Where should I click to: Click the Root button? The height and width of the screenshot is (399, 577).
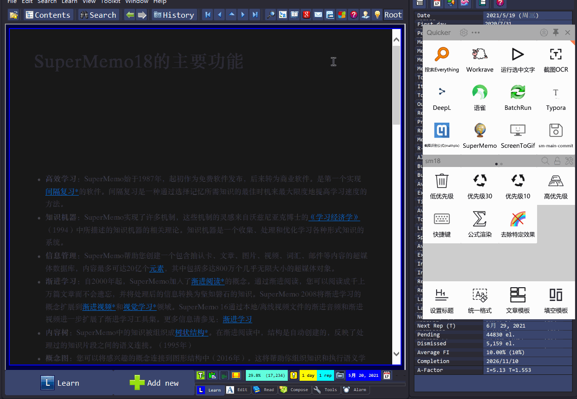(393, 15)
